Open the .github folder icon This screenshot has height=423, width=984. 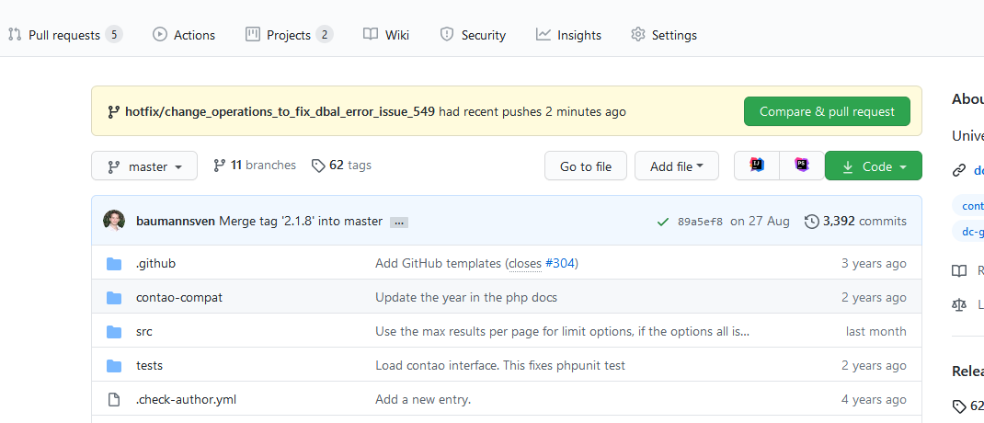coord(114,264)
